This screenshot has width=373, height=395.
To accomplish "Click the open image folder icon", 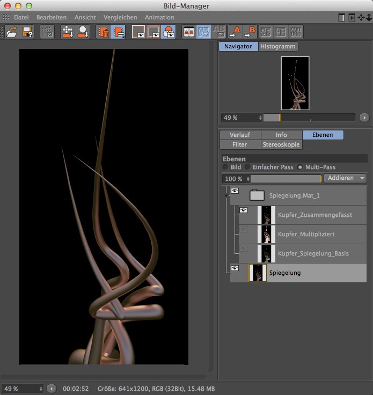I will point(12,32).
